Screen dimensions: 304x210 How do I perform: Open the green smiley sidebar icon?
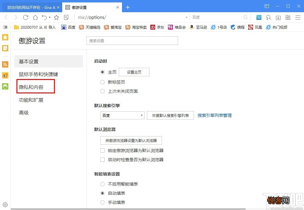[5, 86]
